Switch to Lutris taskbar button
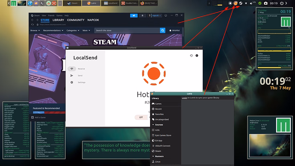 (91, 3)
